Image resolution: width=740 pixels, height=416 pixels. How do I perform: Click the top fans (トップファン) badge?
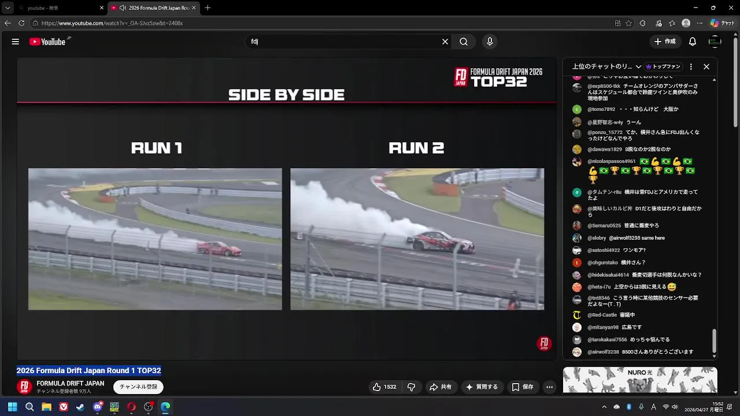[x=663, y=66]
